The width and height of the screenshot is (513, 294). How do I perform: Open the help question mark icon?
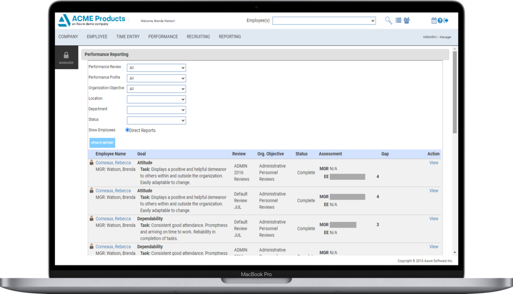click(440, 20)
